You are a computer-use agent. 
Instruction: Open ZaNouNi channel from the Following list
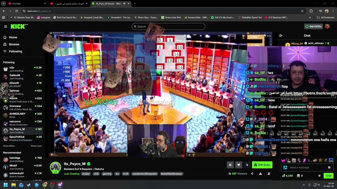coord(22,77)
